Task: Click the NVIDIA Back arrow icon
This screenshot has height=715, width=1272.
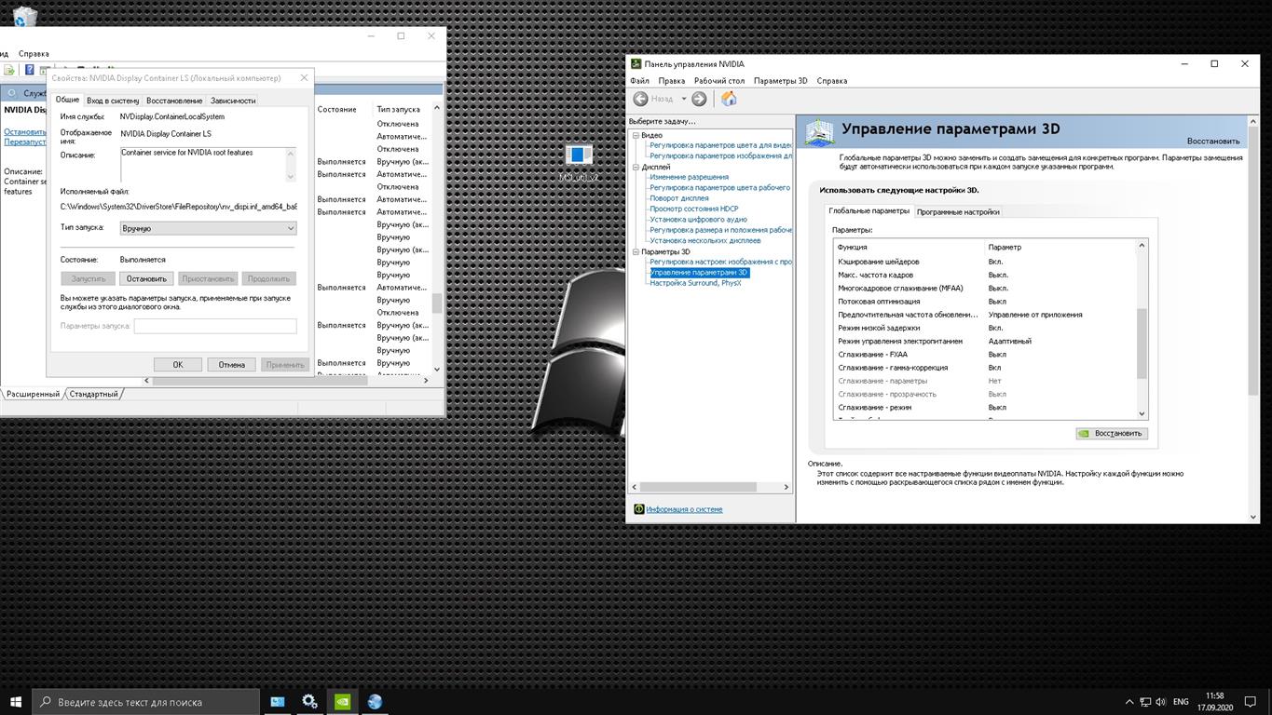Action: point(640,99)
